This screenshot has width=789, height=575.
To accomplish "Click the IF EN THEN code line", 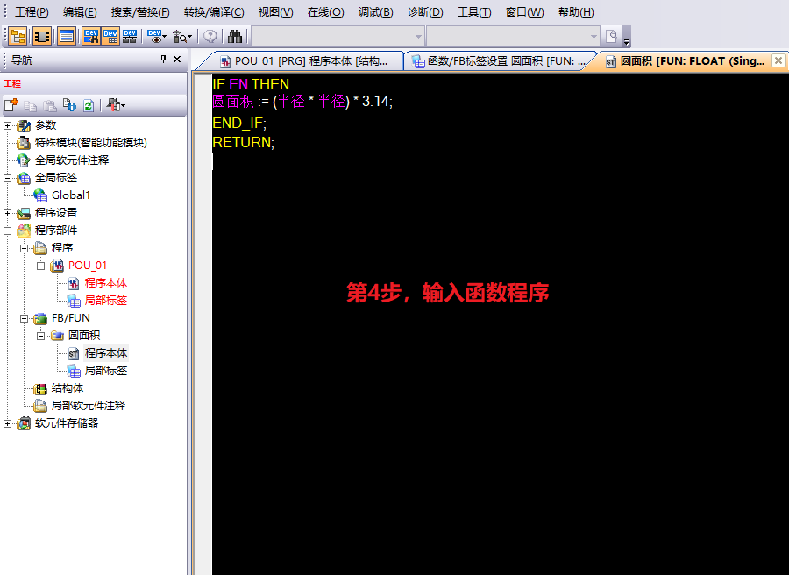I will 251,84.
